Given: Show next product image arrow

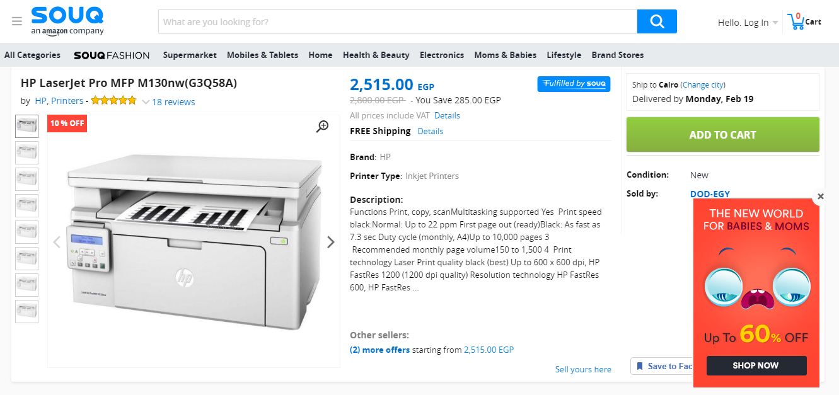Looking at the screenshot, I should click(x=330, y=242).
